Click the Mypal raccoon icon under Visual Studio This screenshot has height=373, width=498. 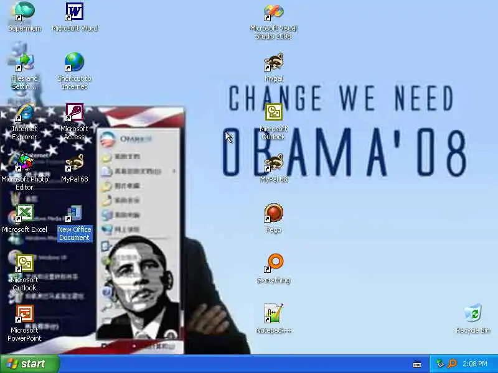click(273, 62)
